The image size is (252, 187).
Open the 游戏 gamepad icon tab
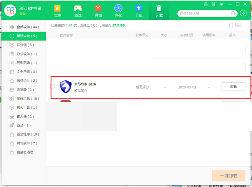click(78, 11)
